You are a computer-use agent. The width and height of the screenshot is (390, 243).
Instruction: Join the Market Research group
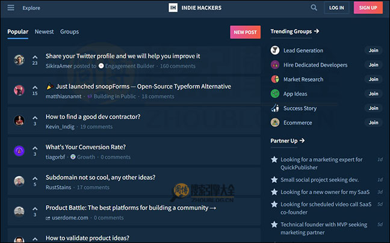point(373,79)
